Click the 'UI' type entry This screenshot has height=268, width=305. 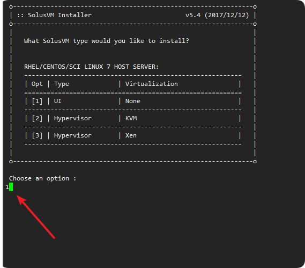pyautogui.click(x=58, y=101)
